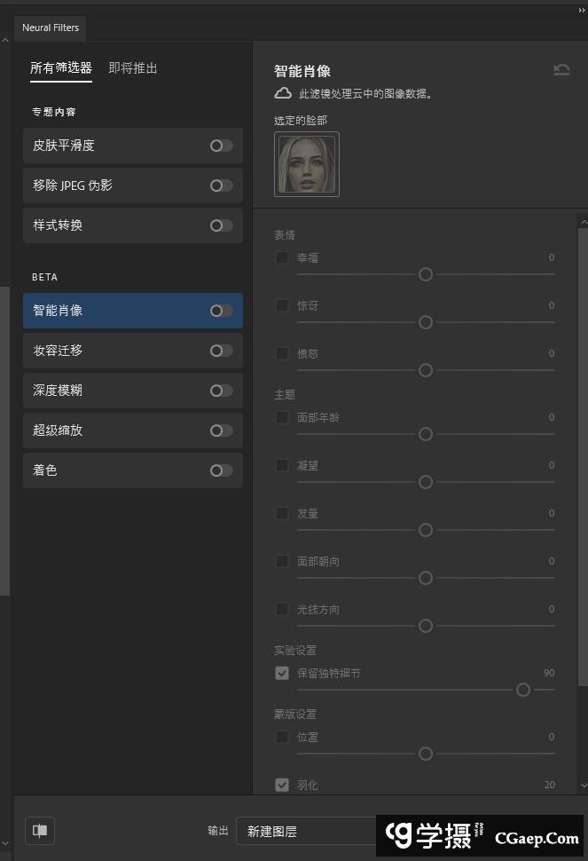Viewport: 588px width, 861px height.
Task: Open the 输出 新建图层 dropdown
Action: pyautogui.click(x=306, y=831)
